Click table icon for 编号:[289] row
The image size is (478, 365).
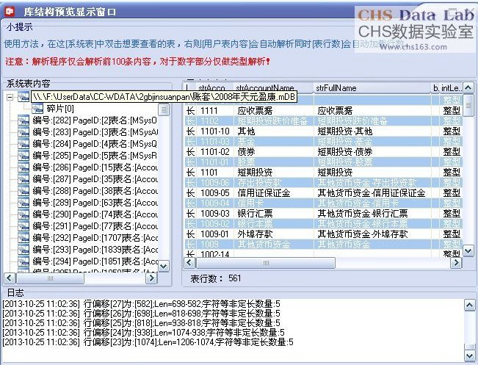23,203
